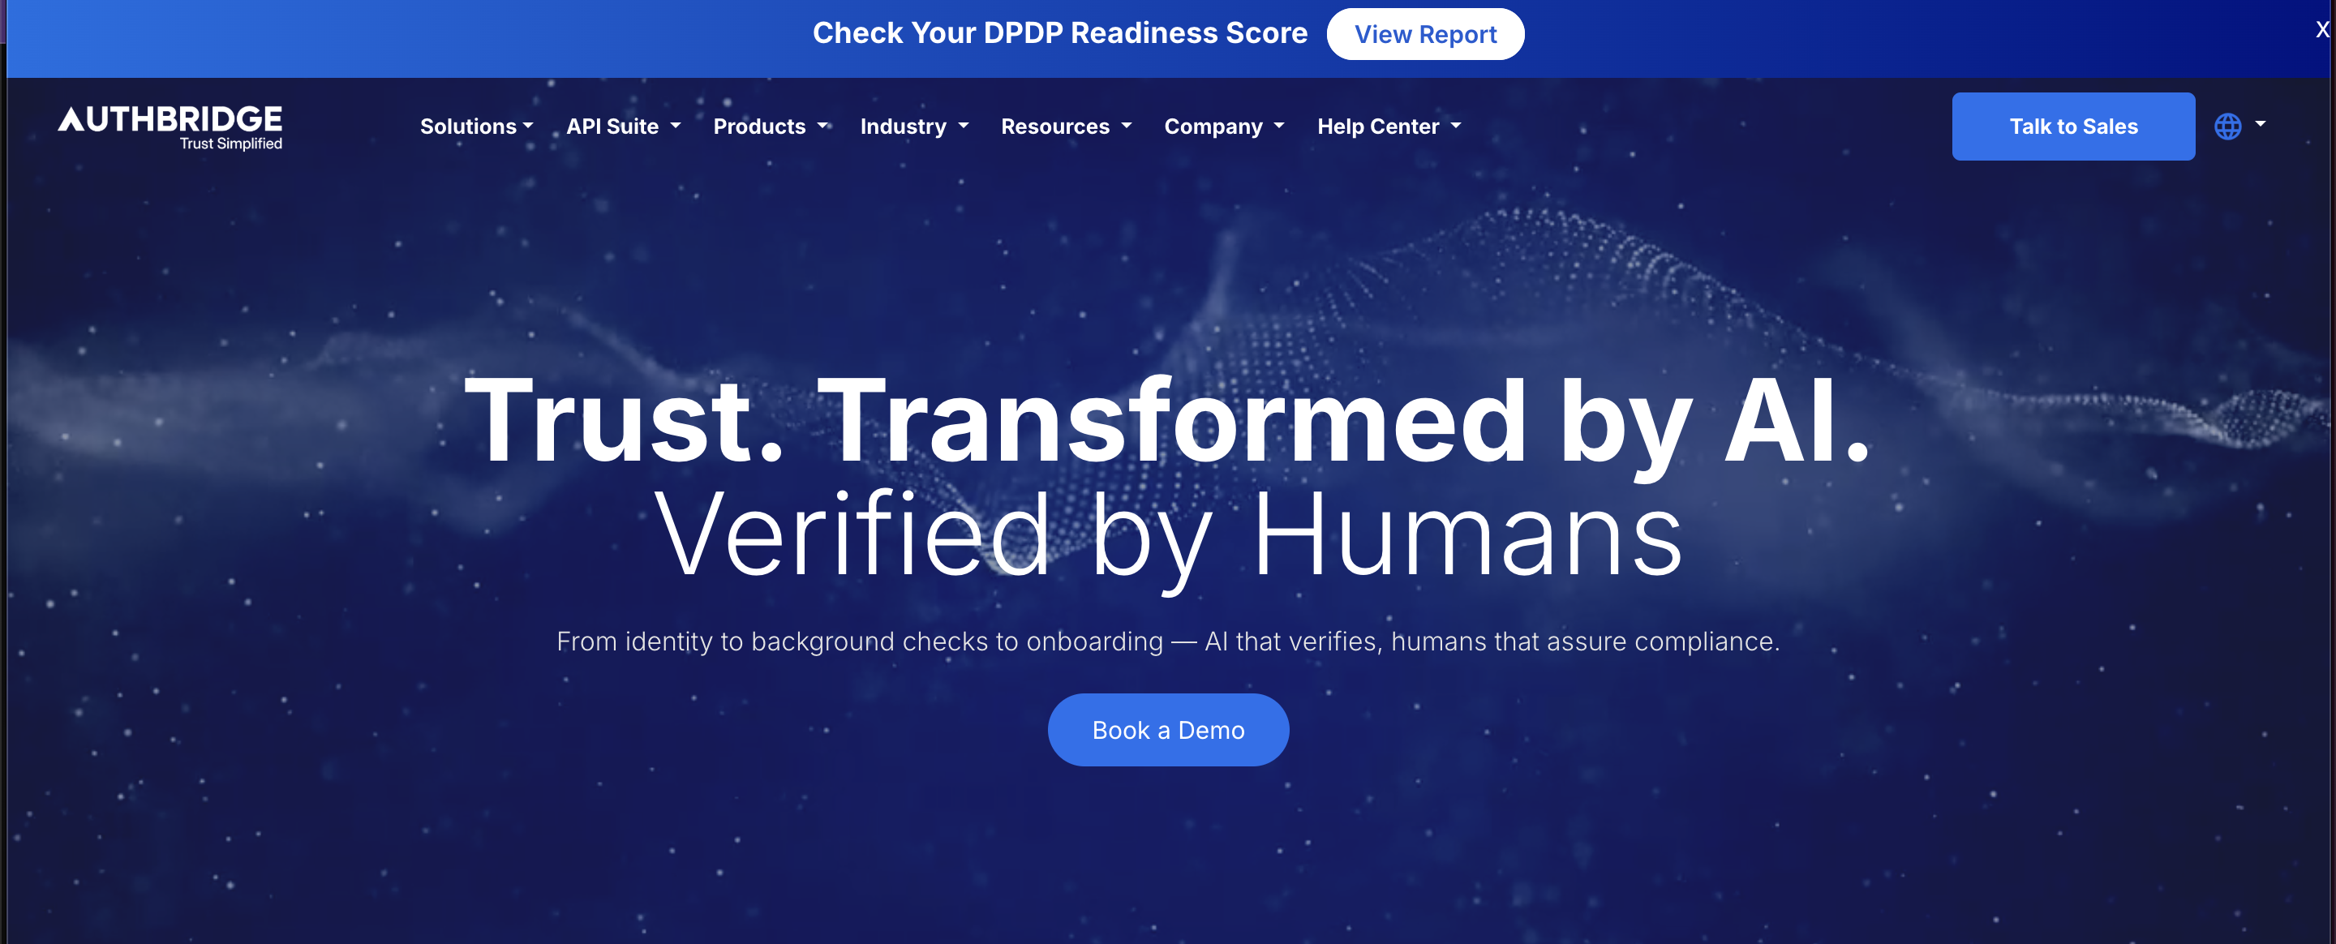Click the tagline about identity and background checks
Screen dimensions: 2336x944
pyautogui.click(x=1168, y=641)
